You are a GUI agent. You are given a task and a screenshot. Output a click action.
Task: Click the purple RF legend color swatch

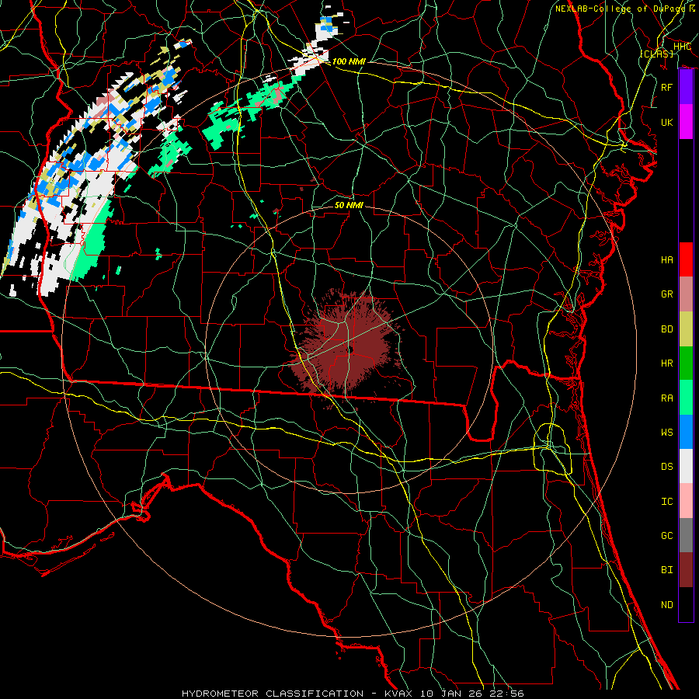686,87
